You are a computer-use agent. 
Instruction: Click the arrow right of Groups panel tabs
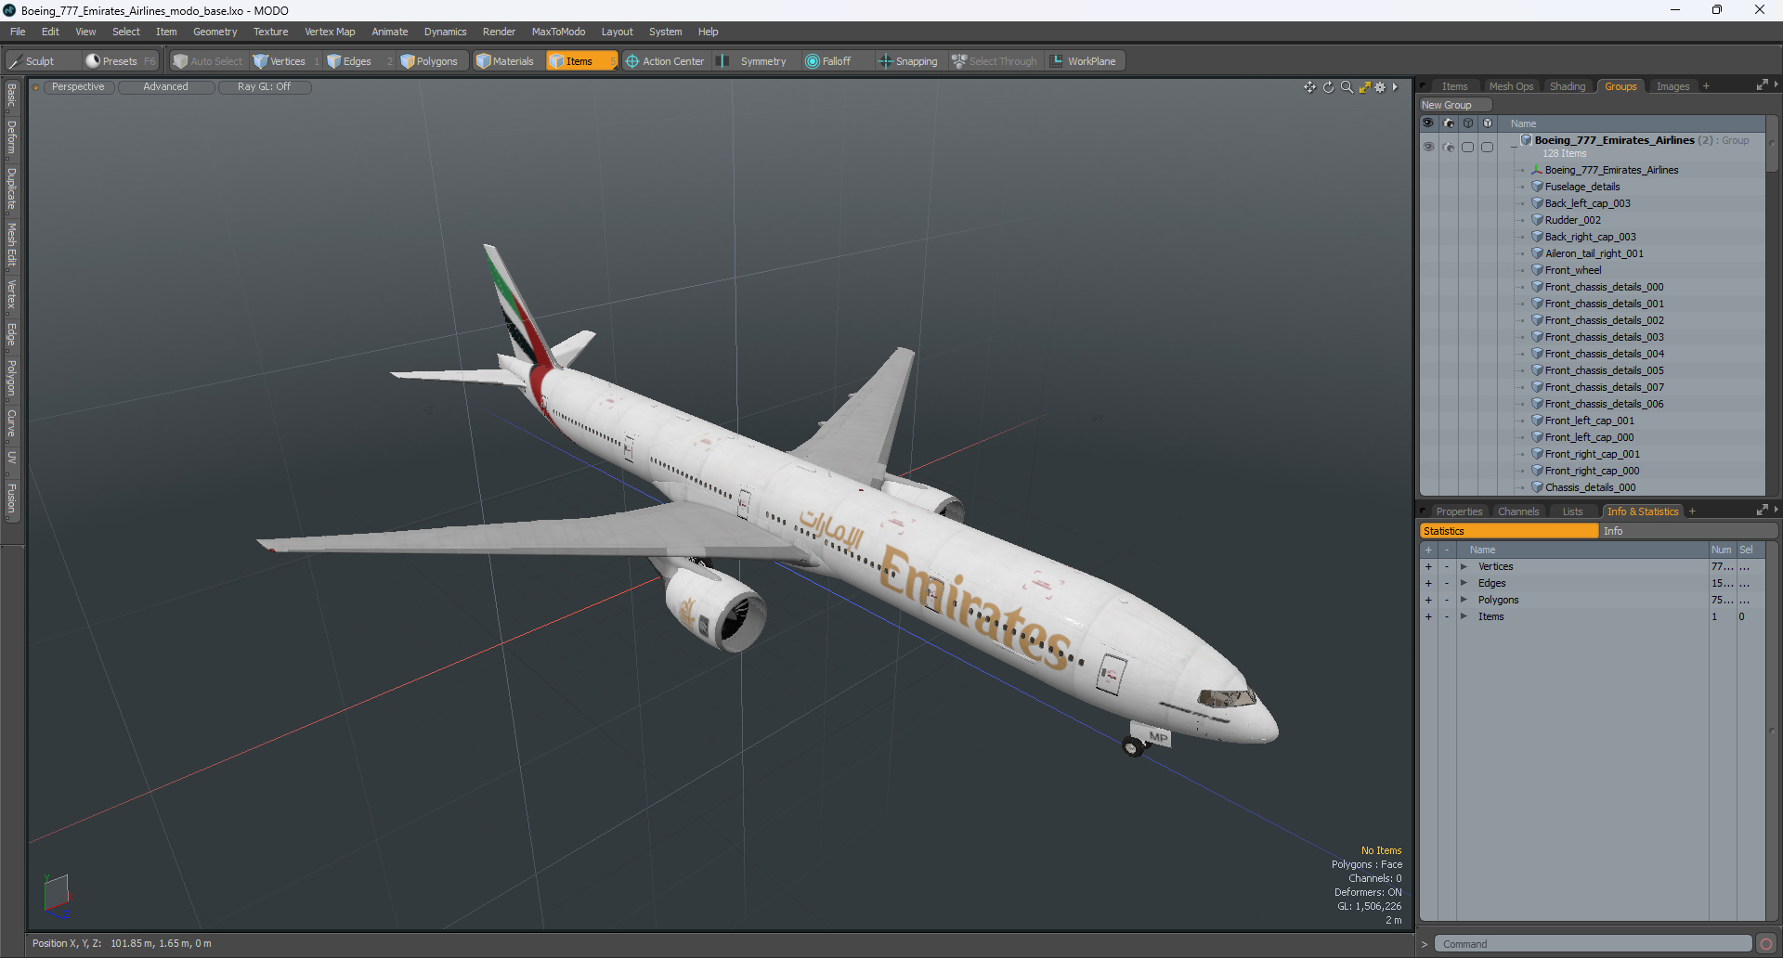[x=1776, y=85]
